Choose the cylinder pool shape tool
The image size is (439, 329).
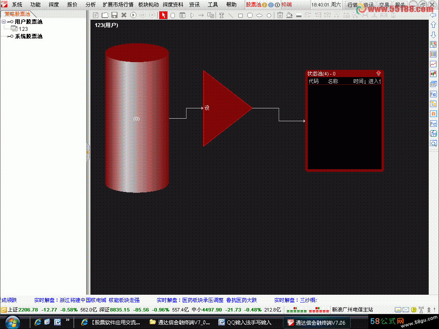pyautogui.click(x=173, y=15)
